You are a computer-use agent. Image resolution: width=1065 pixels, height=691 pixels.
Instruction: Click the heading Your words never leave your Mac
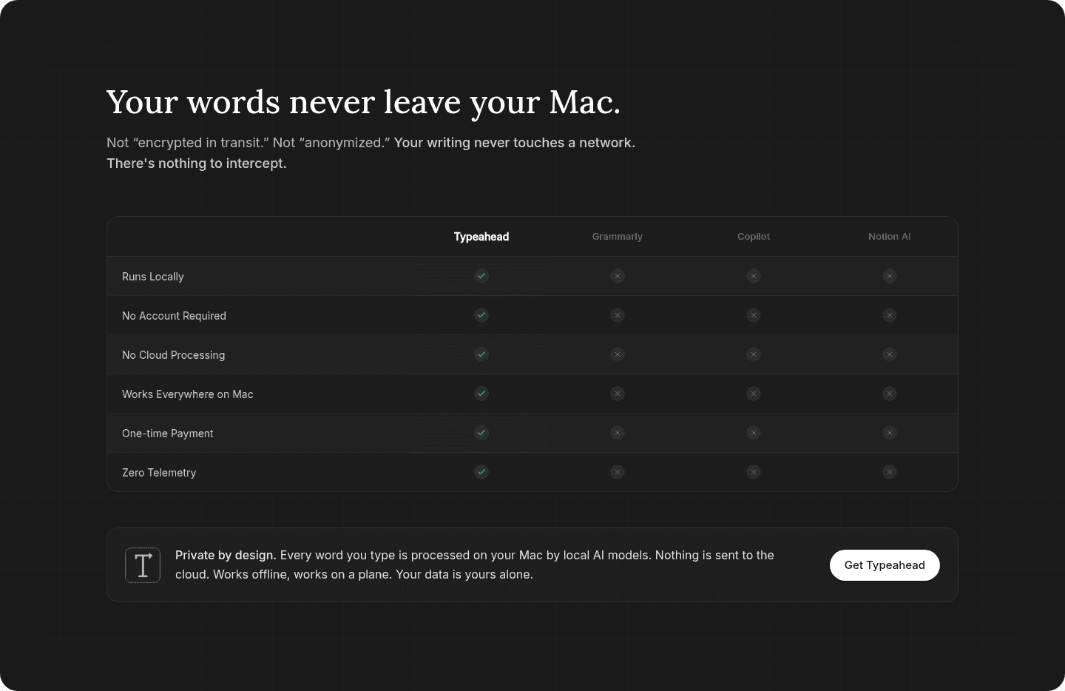click(x=363, y=102)
